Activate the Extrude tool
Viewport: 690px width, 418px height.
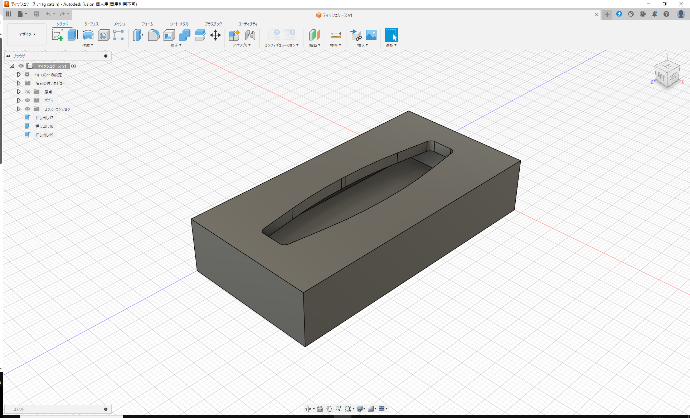click(x=73, y=35)
